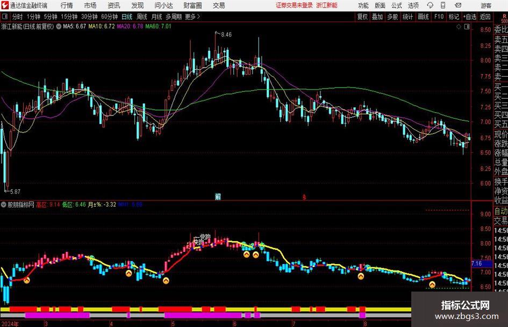Open the 行情 menu
The height and width of the screenshot is (327, 508).
(x=67, y=5)
